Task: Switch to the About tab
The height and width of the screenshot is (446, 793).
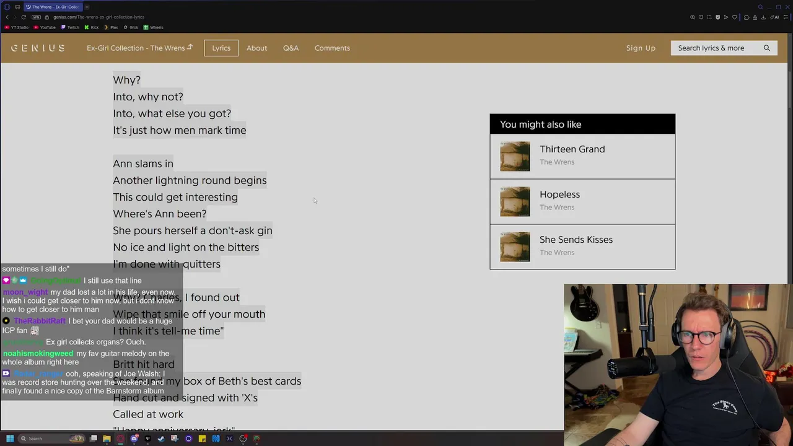Action: tap(256, 48)
